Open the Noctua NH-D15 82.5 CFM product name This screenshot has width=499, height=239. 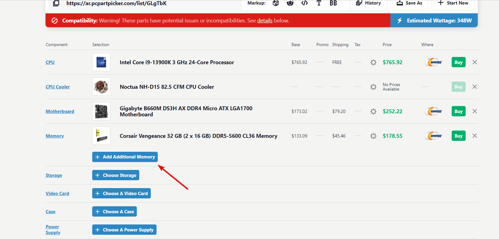point(167,87)
